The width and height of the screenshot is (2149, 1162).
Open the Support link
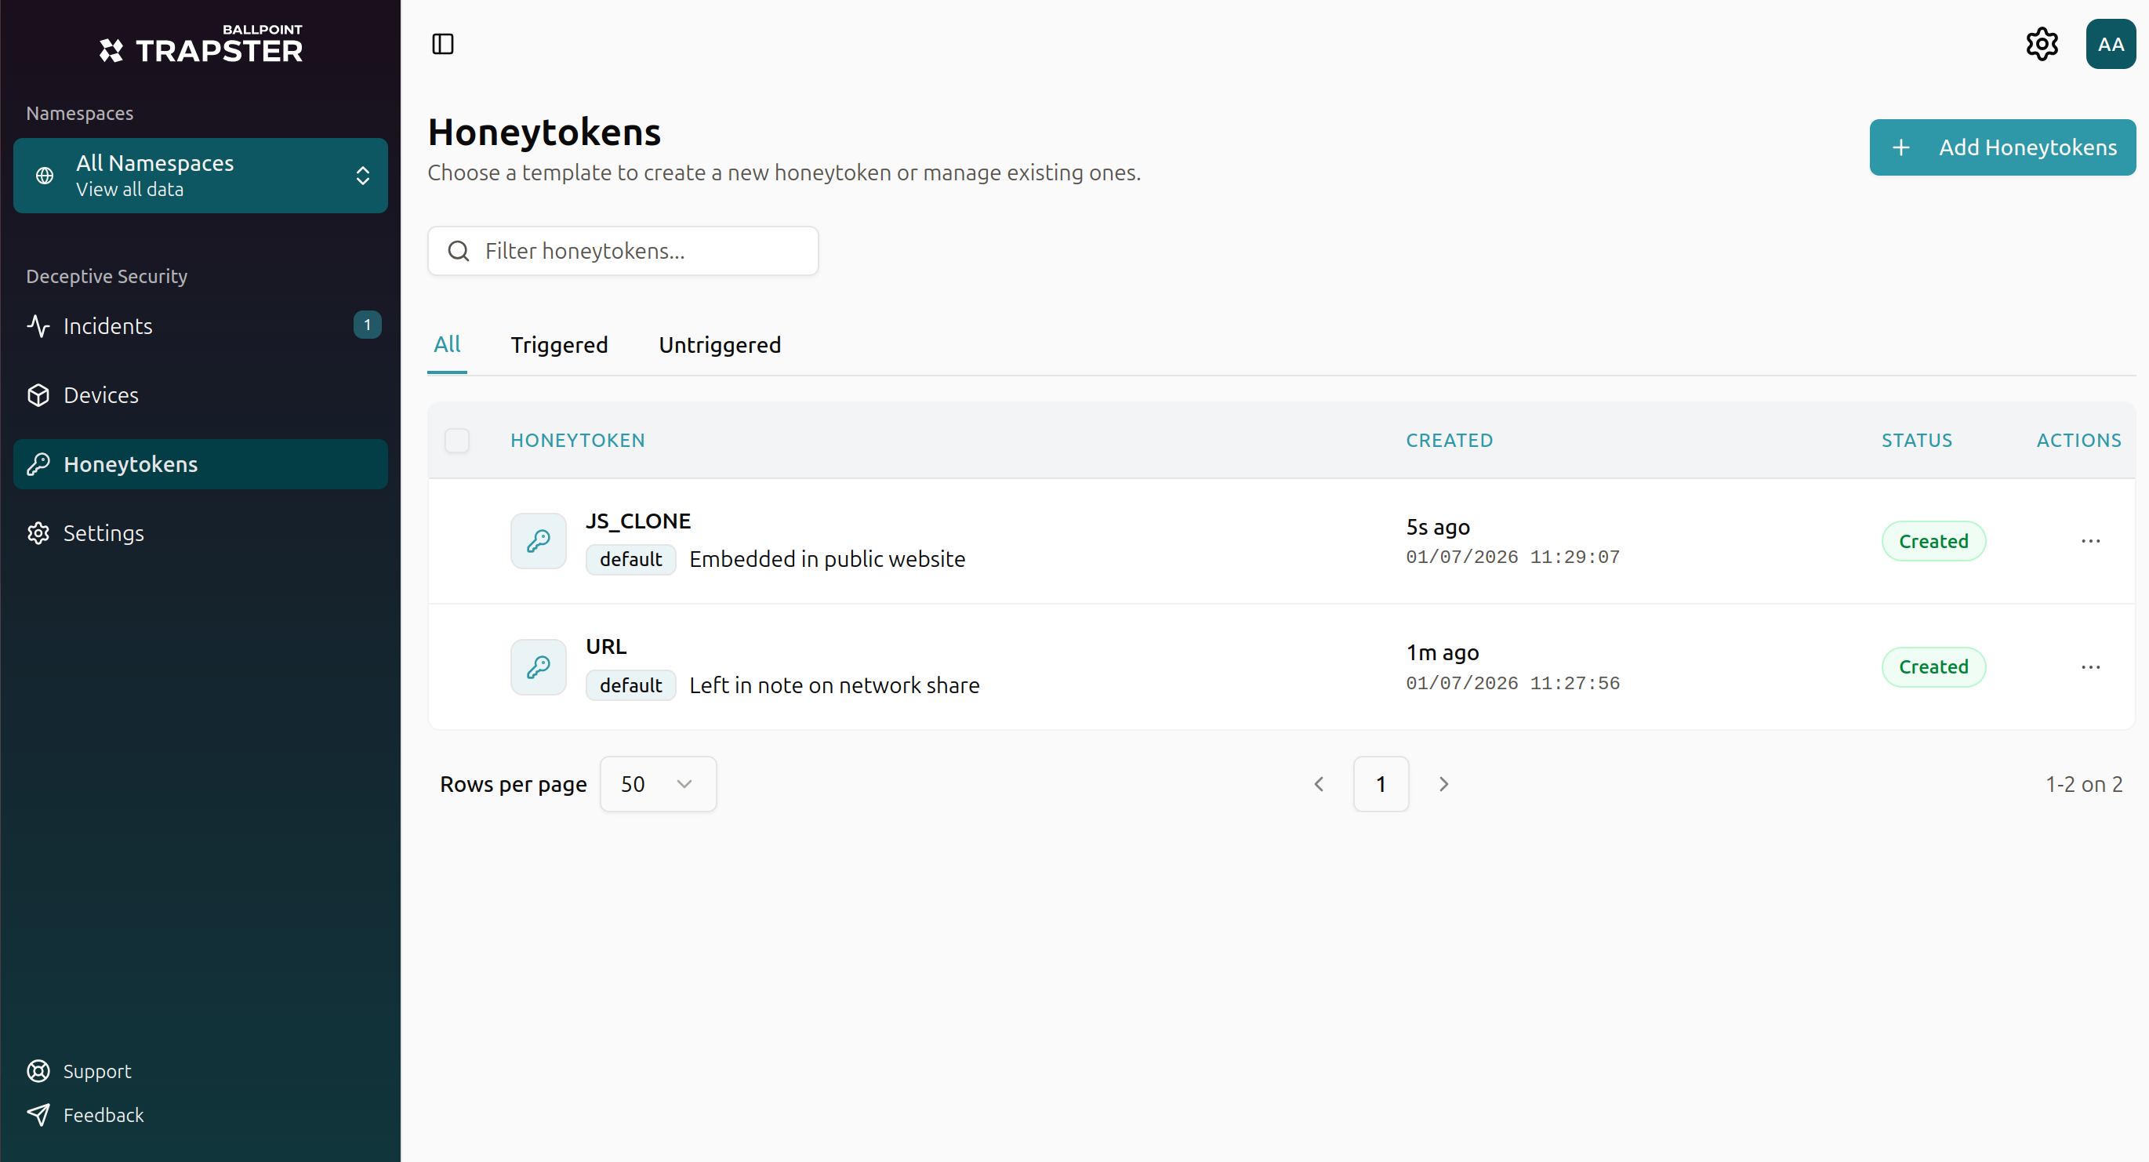97,1071
